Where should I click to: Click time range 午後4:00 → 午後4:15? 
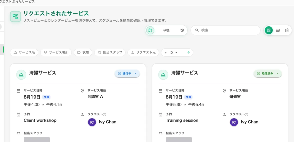tap(43, 104)
